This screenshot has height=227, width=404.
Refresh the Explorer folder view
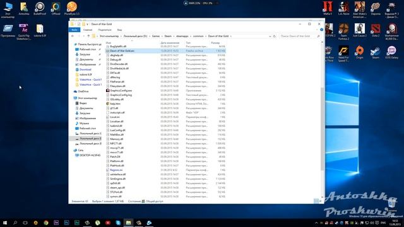(x=275, y=37)
